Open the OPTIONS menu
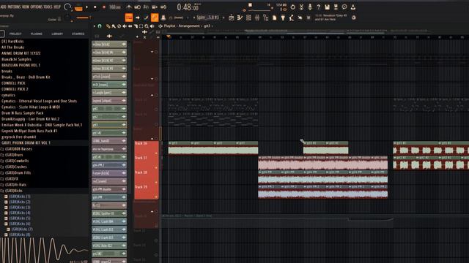This screenshot has width=469, height=263. point(37,7)
